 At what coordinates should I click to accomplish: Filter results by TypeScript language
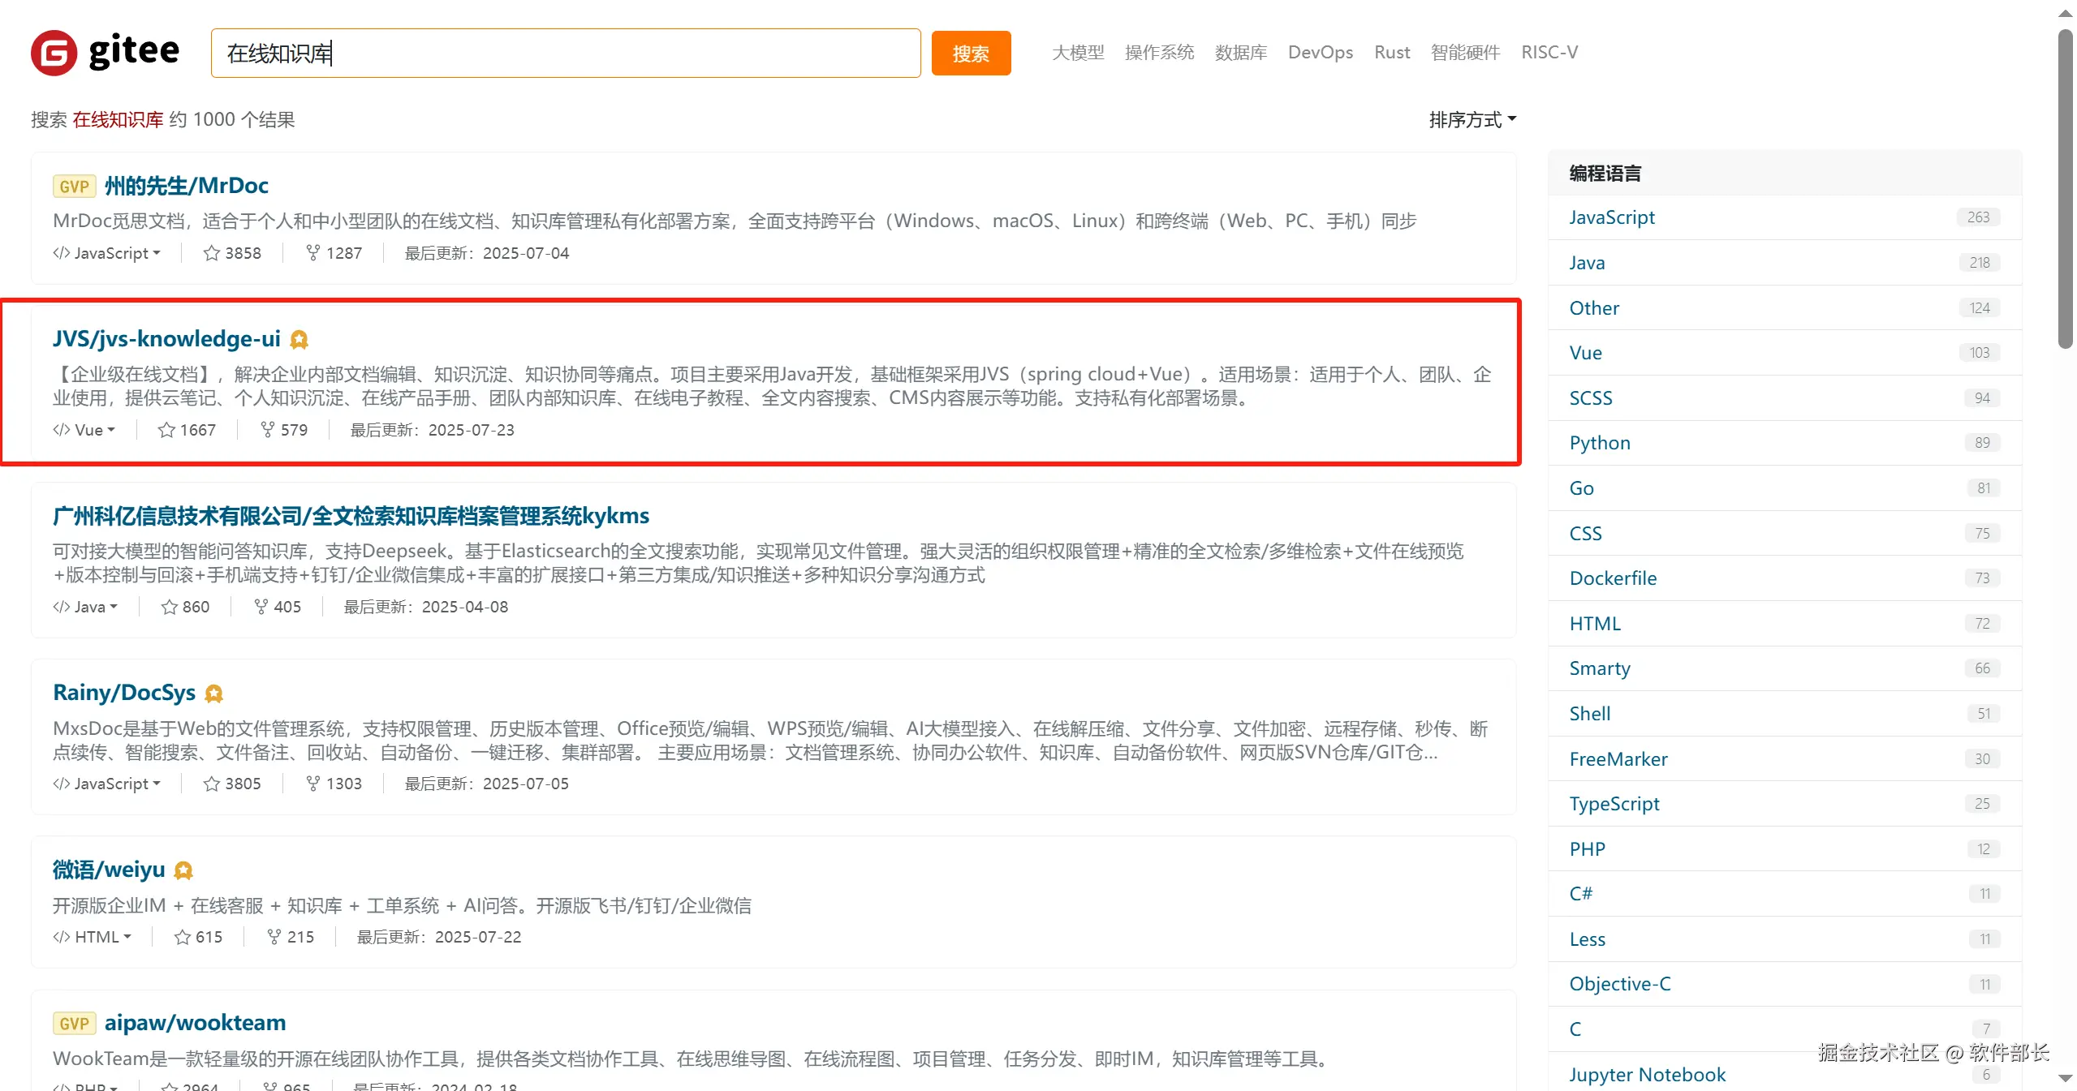[1614, 804]
